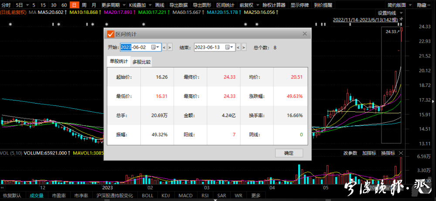The image size is (436, 201).
Task: Switch to 分时 intraday view
Action: point(6,5)
